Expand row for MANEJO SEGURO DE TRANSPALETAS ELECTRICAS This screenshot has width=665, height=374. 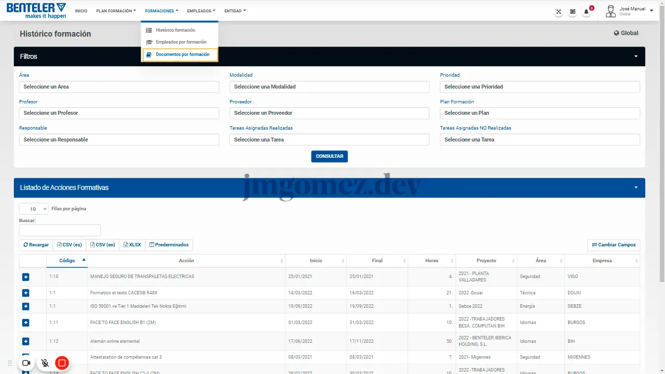click(x=26, y=277)
